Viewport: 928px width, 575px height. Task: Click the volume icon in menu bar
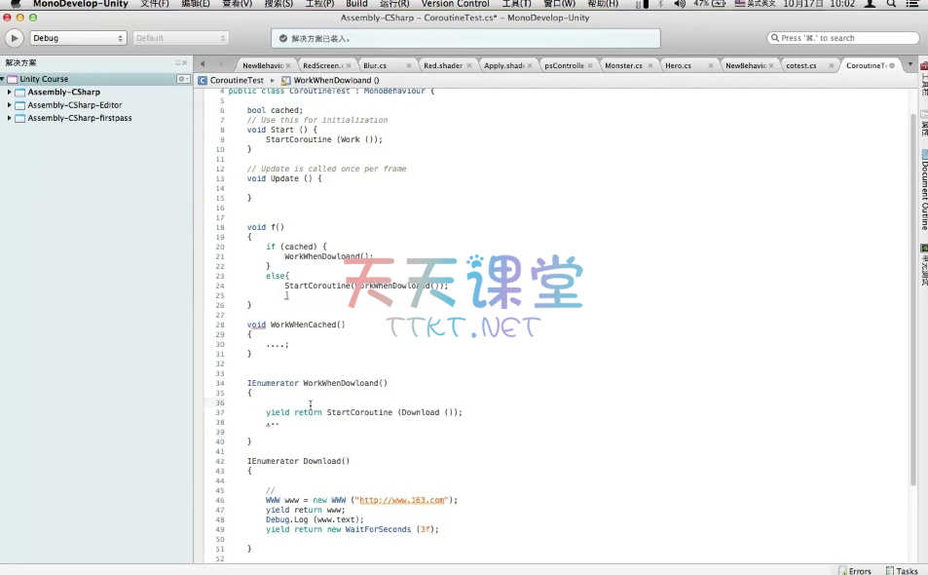(678, 4)
